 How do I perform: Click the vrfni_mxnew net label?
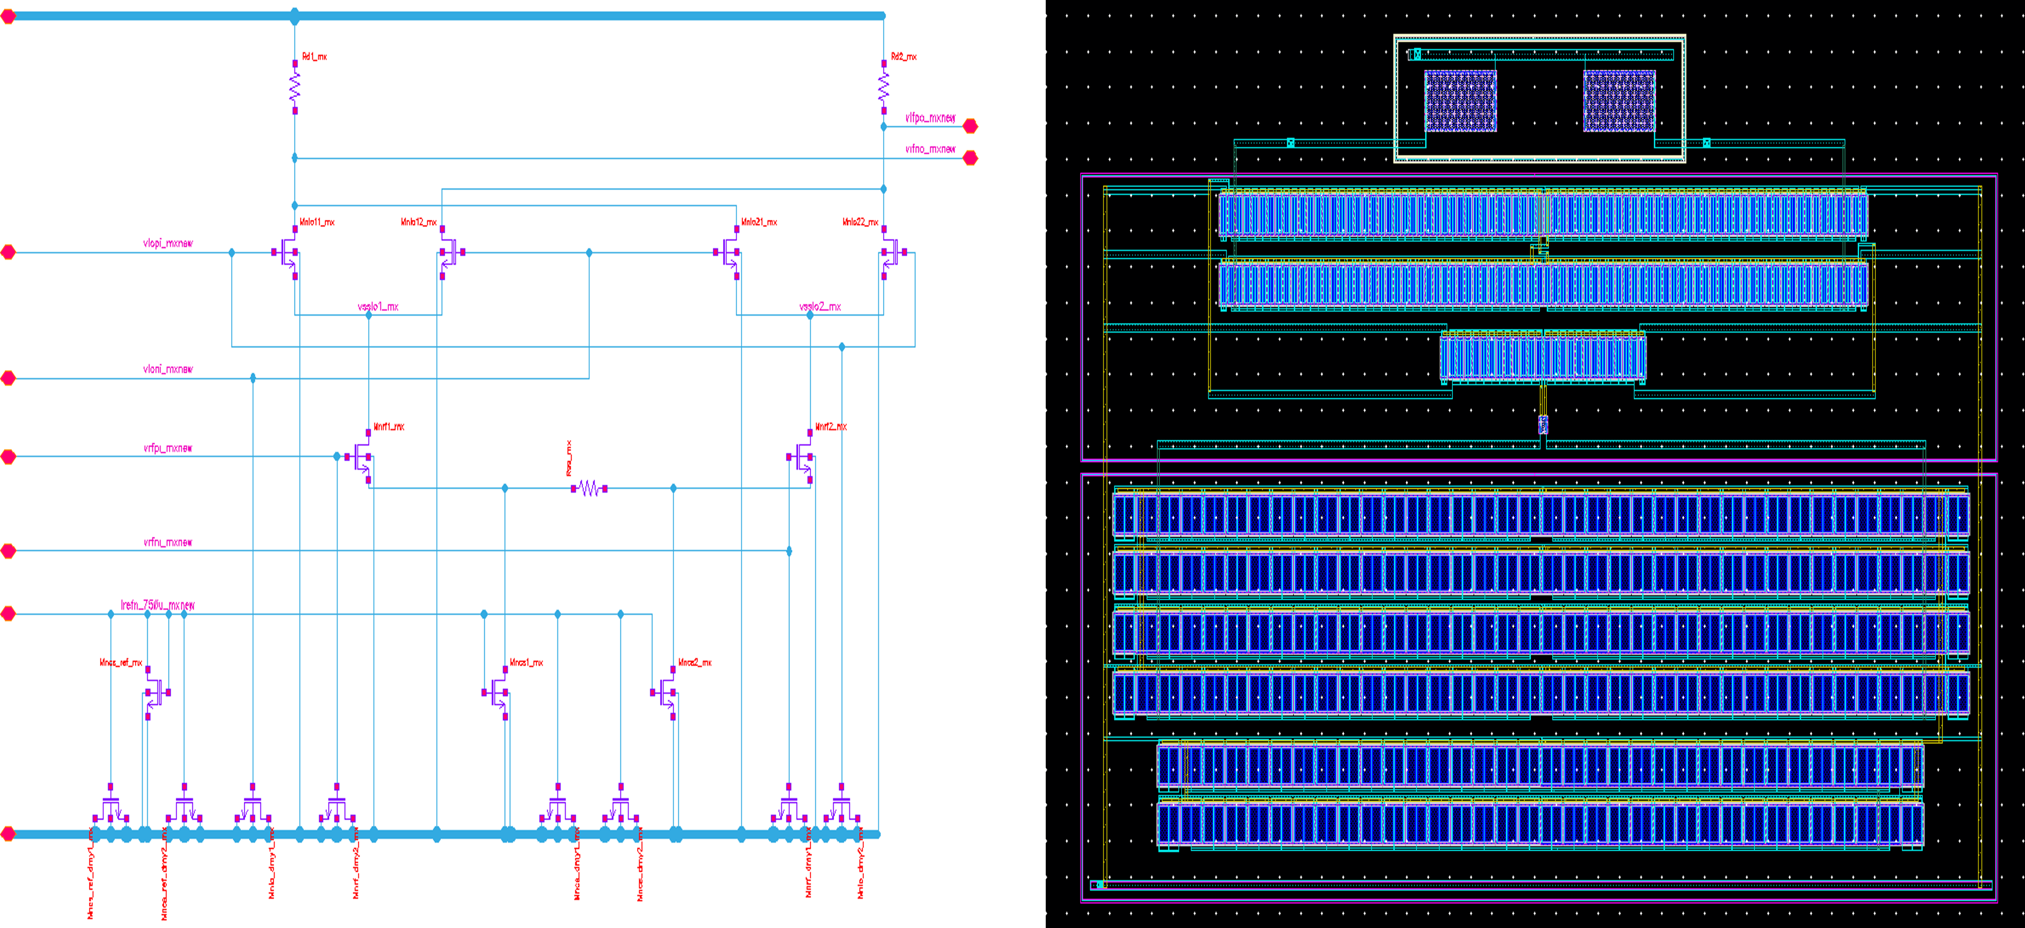[x=167, y=542]
